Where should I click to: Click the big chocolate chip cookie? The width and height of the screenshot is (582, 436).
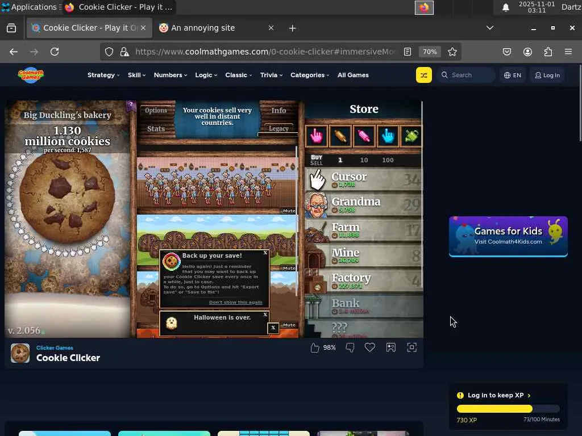(x=67, y=197)
